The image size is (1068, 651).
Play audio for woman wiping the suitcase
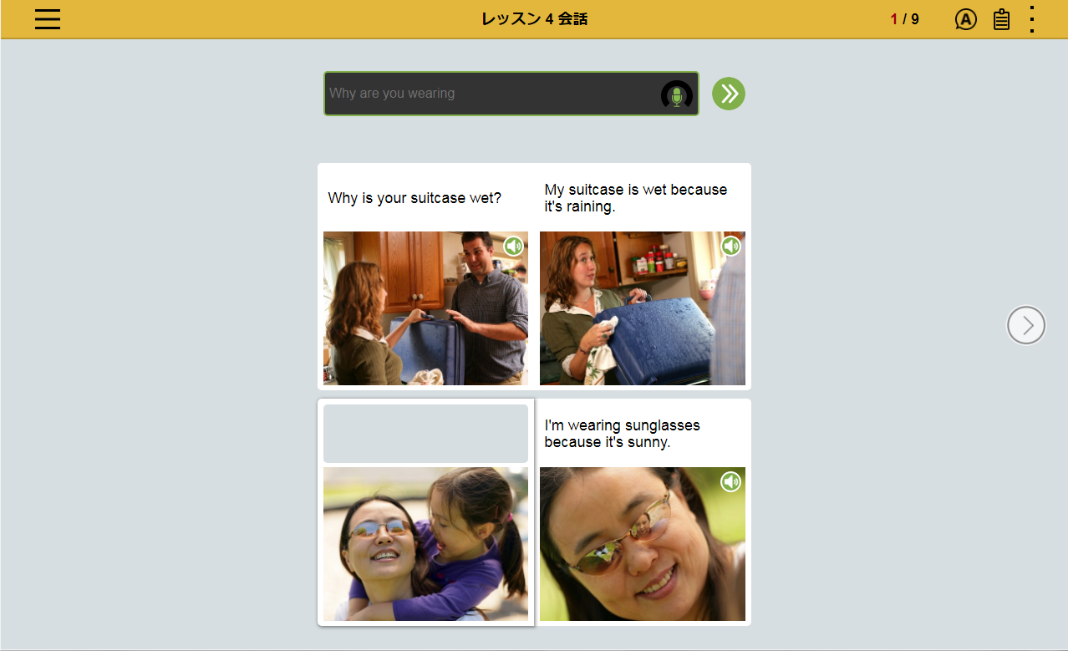(x=731, y=246)
